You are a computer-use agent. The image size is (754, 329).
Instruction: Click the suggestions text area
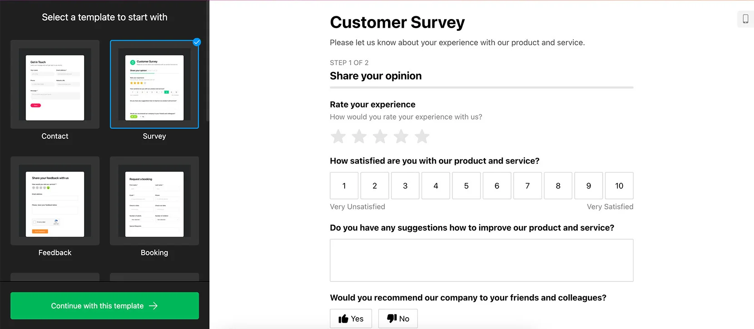tap(481, 261)
